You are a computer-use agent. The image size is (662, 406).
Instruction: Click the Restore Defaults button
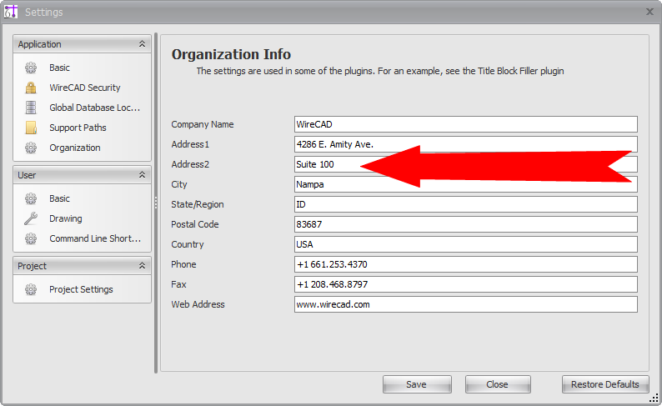tap(605, 384)
